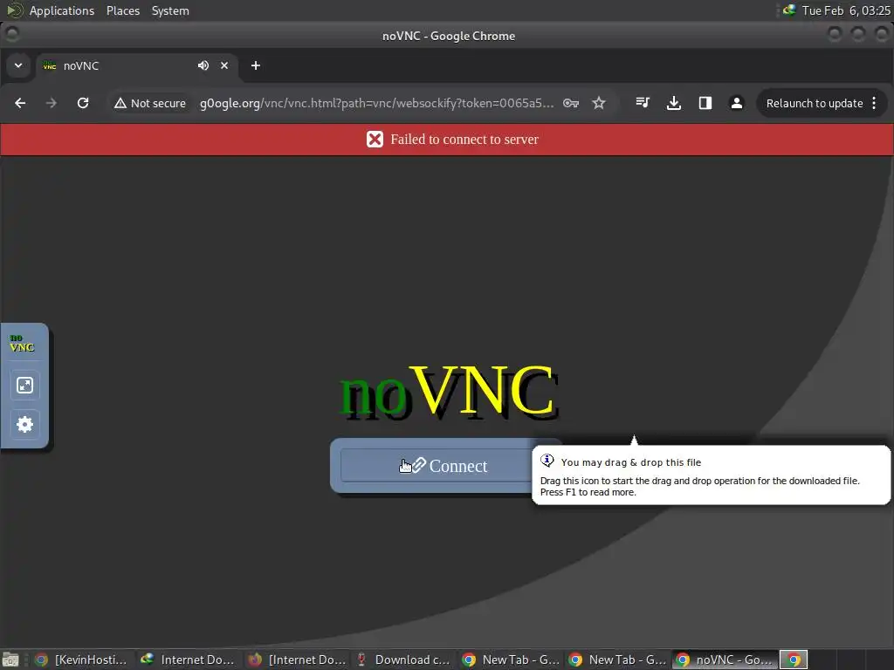Switch to Download c... taskbar window

[x=403, y=660]
